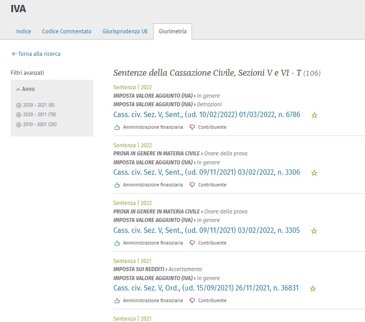The image size is (365, 322).
Task: Open the Codice Commentato tab
Action: coord(67,32)
